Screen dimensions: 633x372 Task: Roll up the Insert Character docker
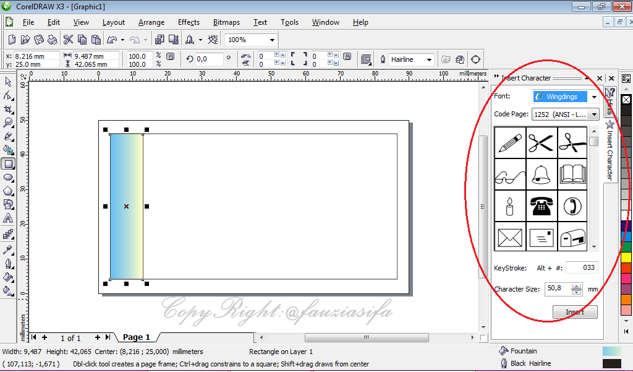coord(587,77)
